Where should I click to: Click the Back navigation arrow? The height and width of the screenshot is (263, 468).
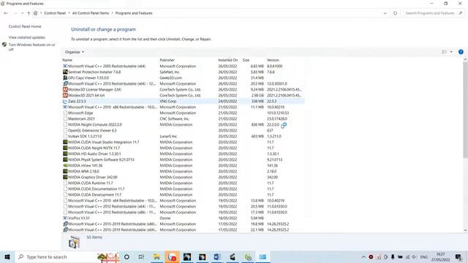(6, 13)
